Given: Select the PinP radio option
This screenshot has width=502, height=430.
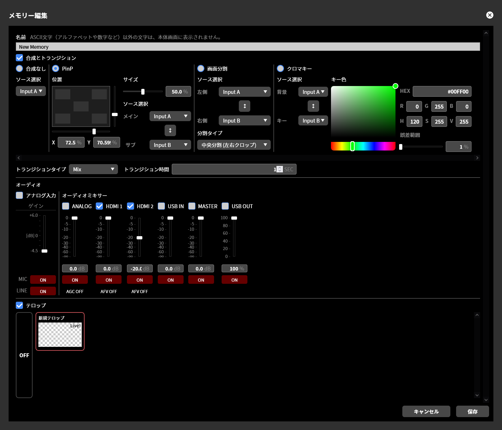Looking at the screenshot, I should (56, 68).
